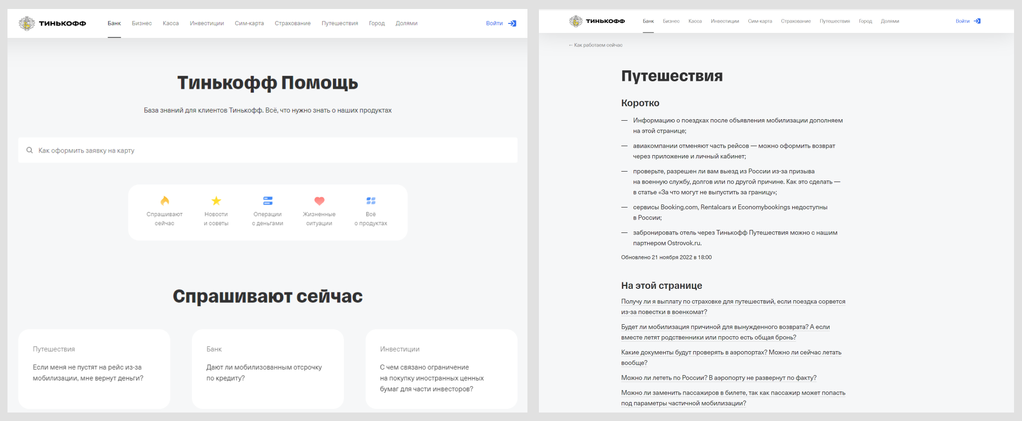Click bullet 'авиакомпании отменяют часть рейсов'

pyautogui.click(x=734, y=151)
